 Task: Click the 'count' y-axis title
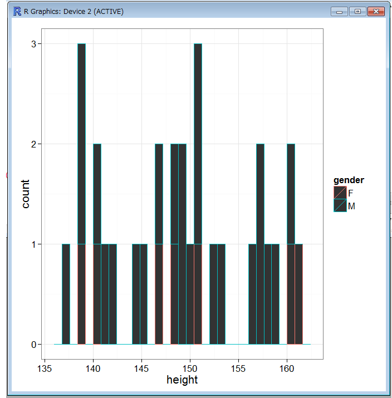tap(26, 194)
